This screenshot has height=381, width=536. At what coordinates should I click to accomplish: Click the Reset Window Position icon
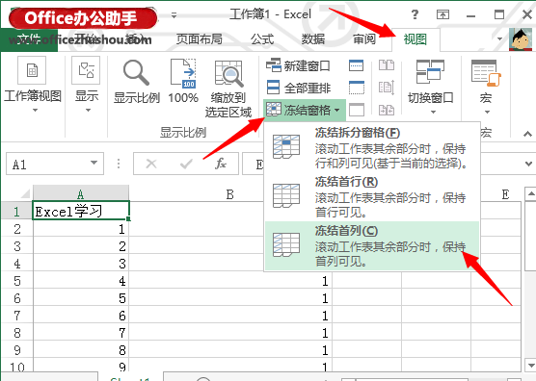point(387,110)
